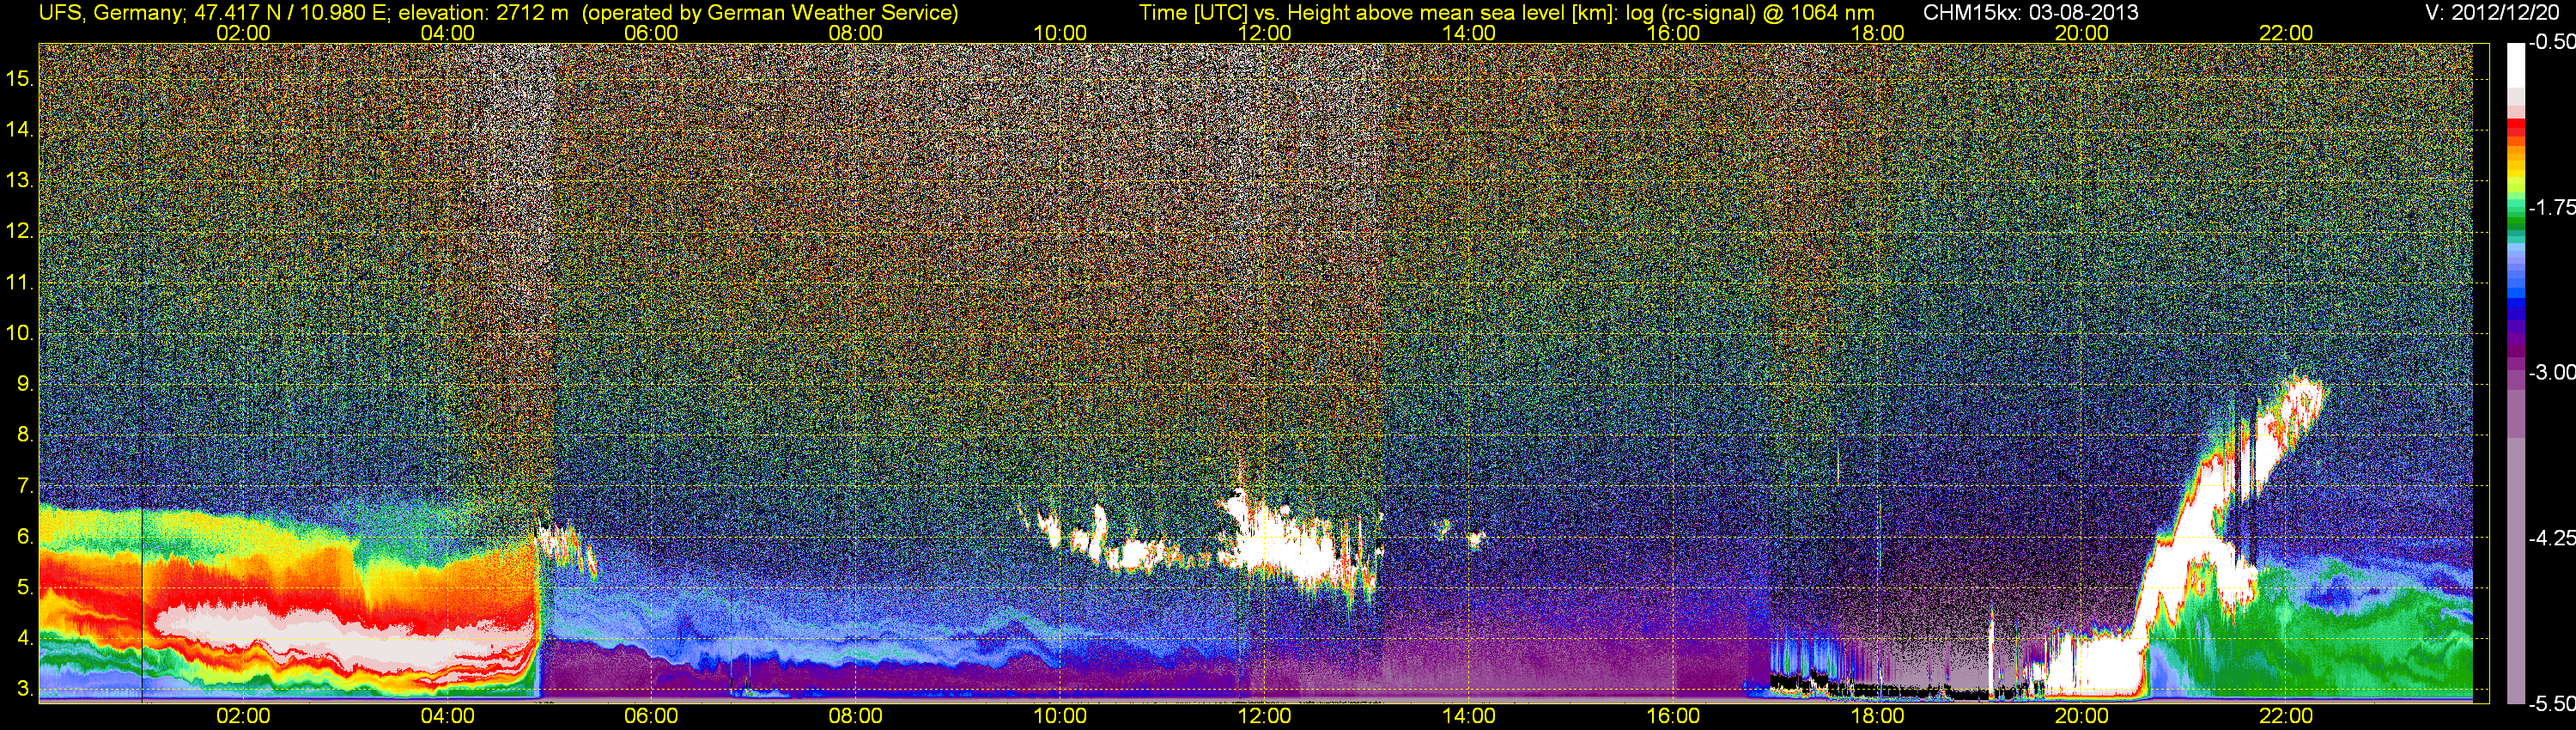
Task: Click the height axis label "11."
Action: pyautogui.click(x=20, y=282)
